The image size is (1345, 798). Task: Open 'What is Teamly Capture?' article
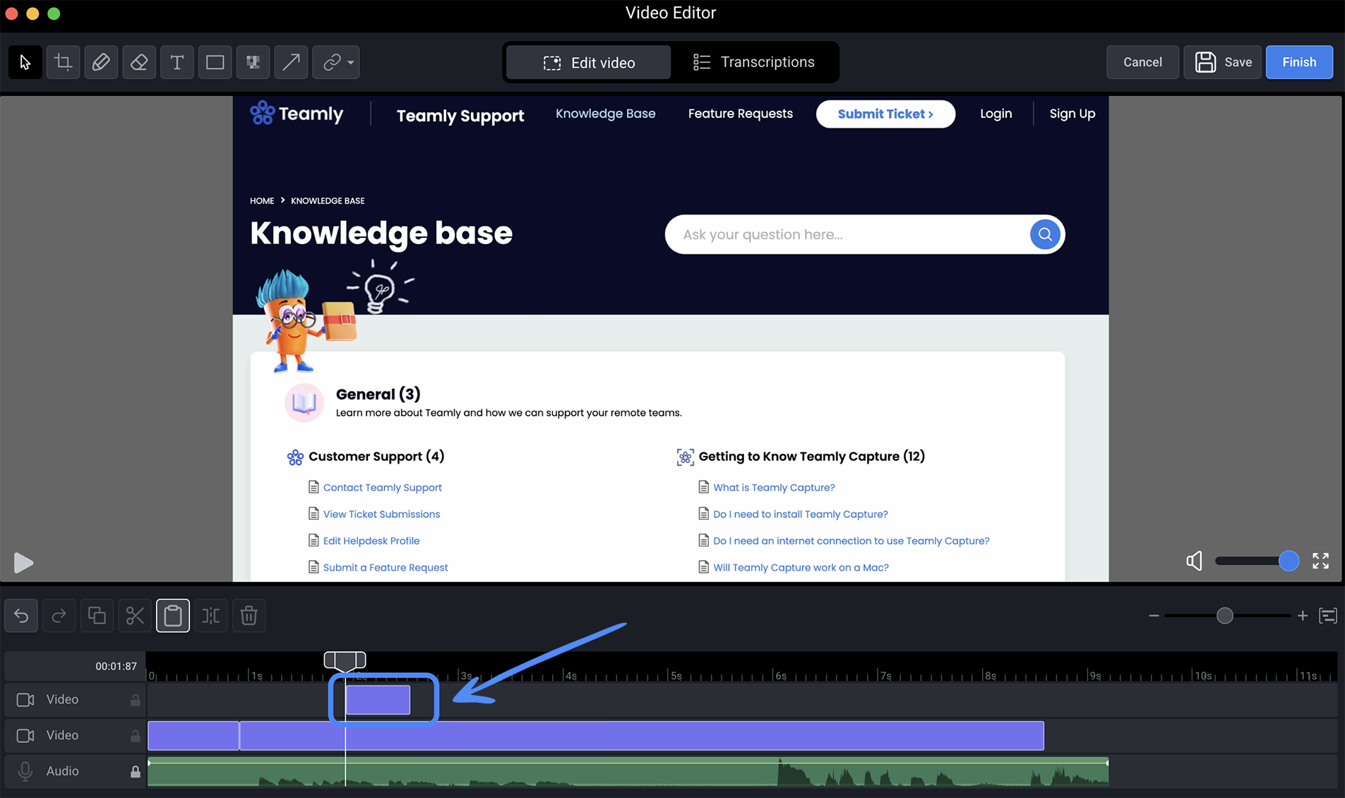[x=774, y=488]
